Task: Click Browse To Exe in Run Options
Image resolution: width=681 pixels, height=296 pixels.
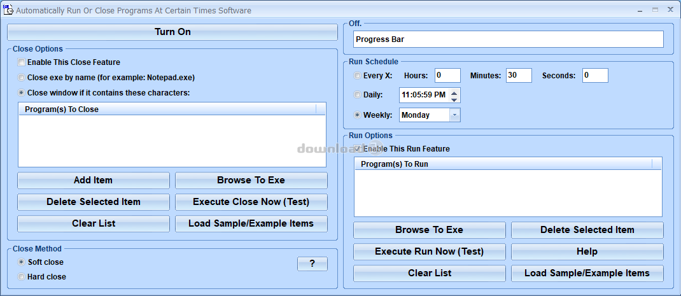Action: (429, 230)
